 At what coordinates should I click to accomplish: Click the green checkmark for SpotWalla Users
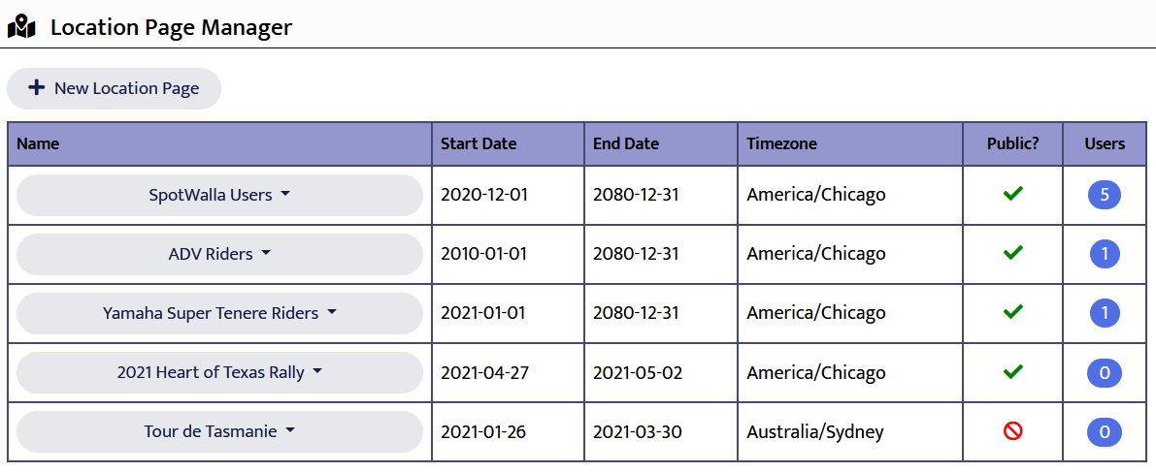(x=1013, y=195)
